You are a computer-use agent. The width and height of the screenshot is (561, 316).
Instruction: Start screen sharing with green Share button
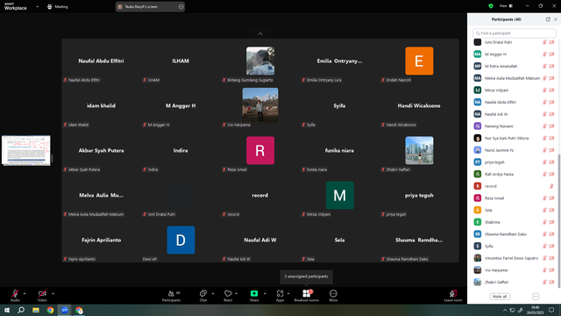254,296
